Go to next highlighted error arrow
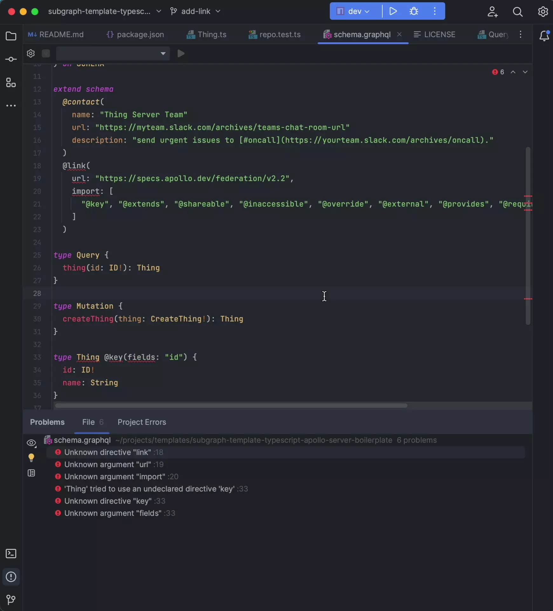 pos(525,72)
